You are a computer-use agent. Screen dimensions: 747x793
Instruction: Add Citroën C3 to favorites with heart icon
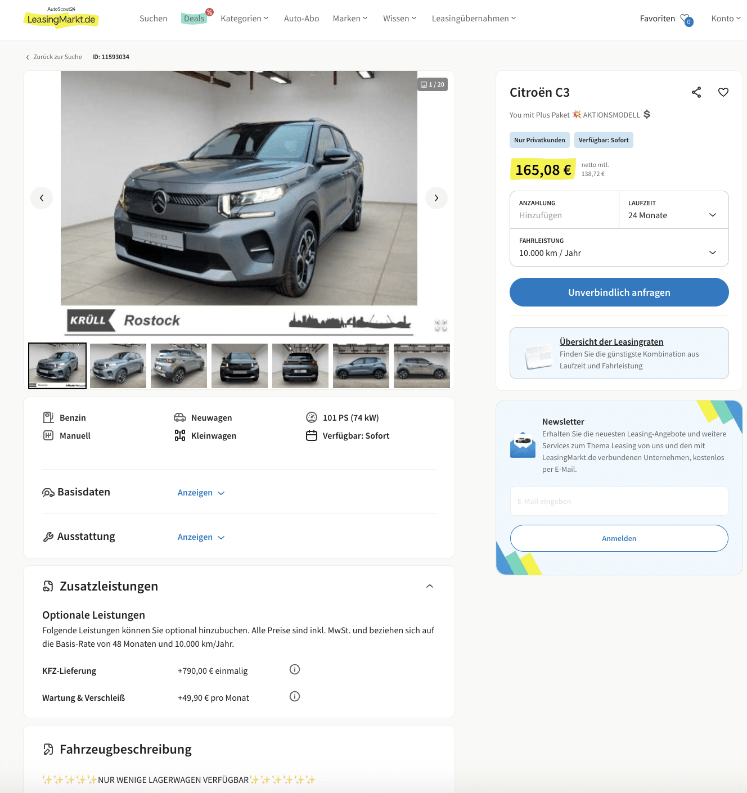click(723, 92)
